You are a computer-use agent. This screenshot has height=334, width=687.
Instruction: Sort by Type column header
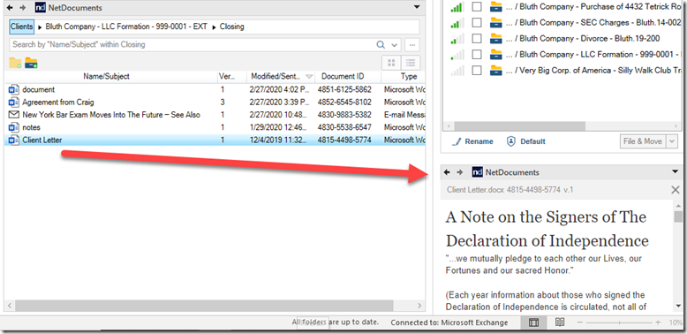click(x=403, y=76)
